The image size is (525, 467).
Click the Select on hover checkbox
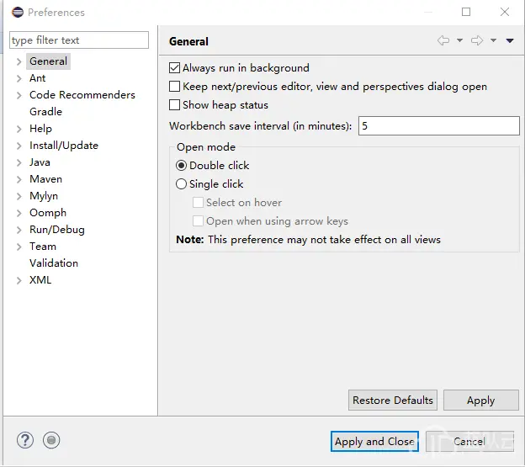point(198,202)
